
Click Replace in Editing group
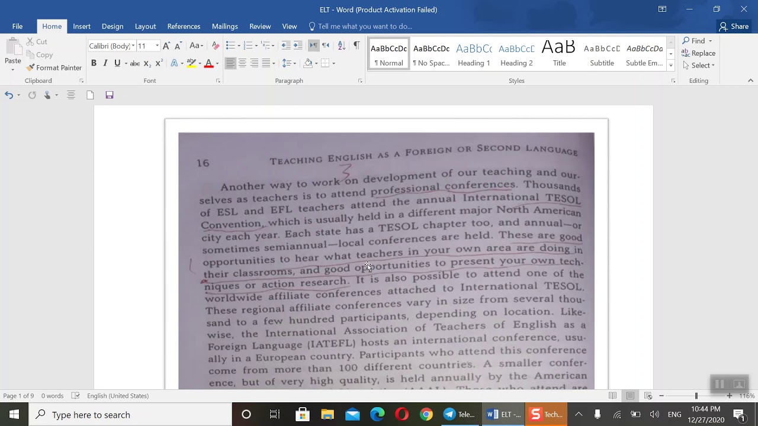699,53
